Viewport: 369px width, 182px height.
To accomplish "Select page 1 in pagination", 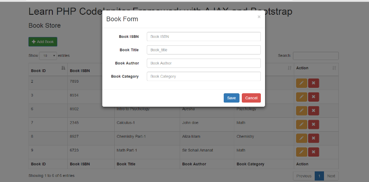I will coord(319,176).
